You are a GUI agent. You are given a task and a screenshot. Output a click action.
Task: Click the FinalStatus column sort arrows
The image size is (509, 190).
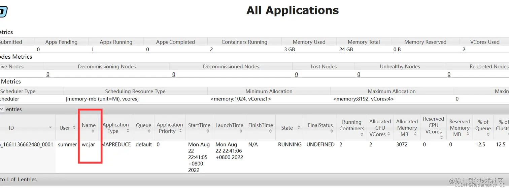coord(332,131)
